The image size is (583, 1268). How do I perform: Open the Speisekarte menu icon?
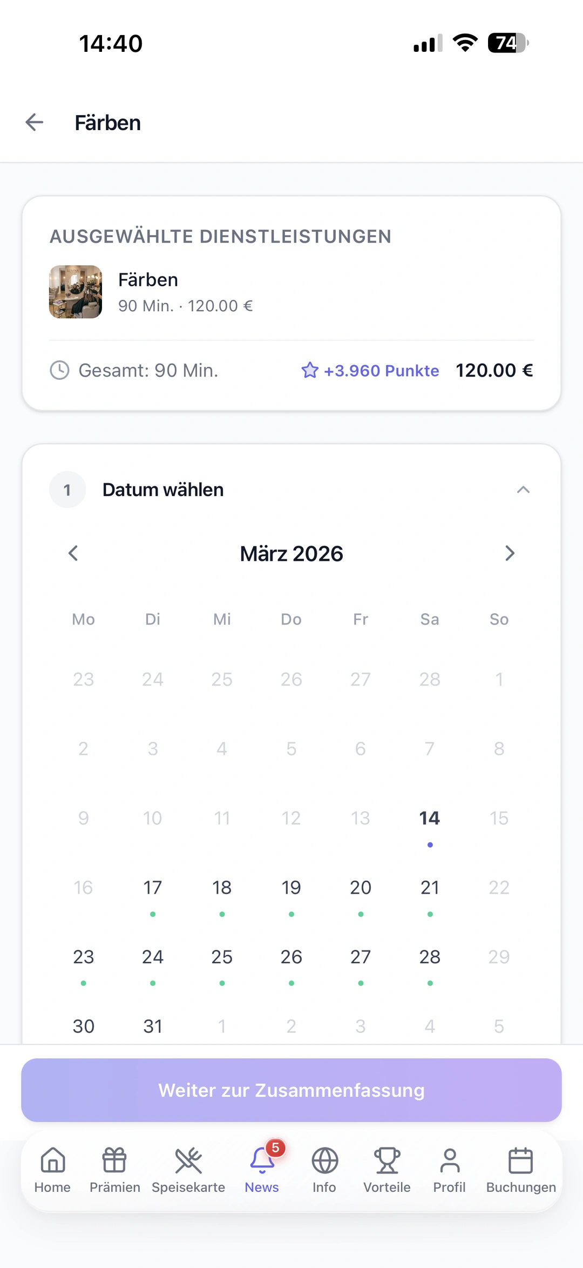click(x=188, y=1170)
